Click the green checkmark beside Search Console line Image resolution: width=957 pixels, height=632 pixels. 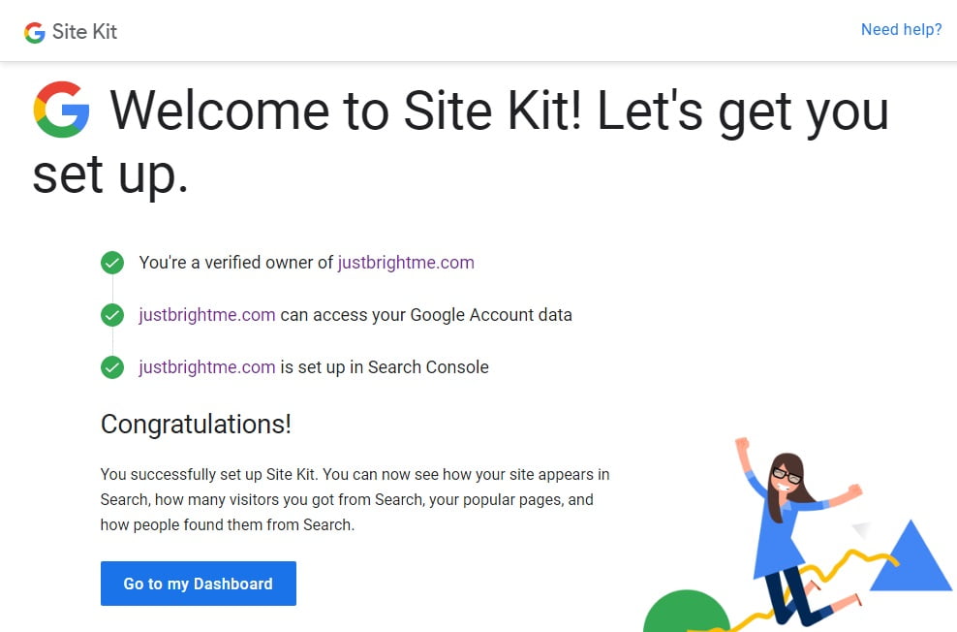pos(112,367)
